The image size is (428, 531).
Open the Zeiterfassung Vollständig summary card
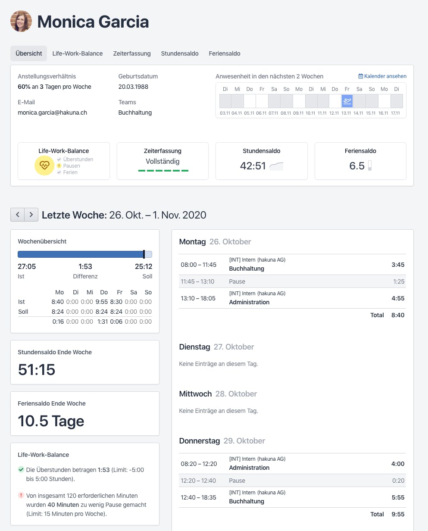point(162,161)
